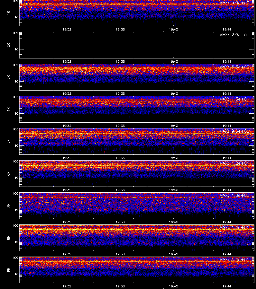
Task: Click the bright band in the 6R spectrogram
Action: click(x=137, y=166)
